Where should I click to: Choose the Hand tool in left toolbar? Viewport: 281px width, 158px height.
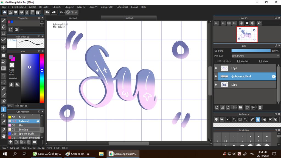click(3, 136)
